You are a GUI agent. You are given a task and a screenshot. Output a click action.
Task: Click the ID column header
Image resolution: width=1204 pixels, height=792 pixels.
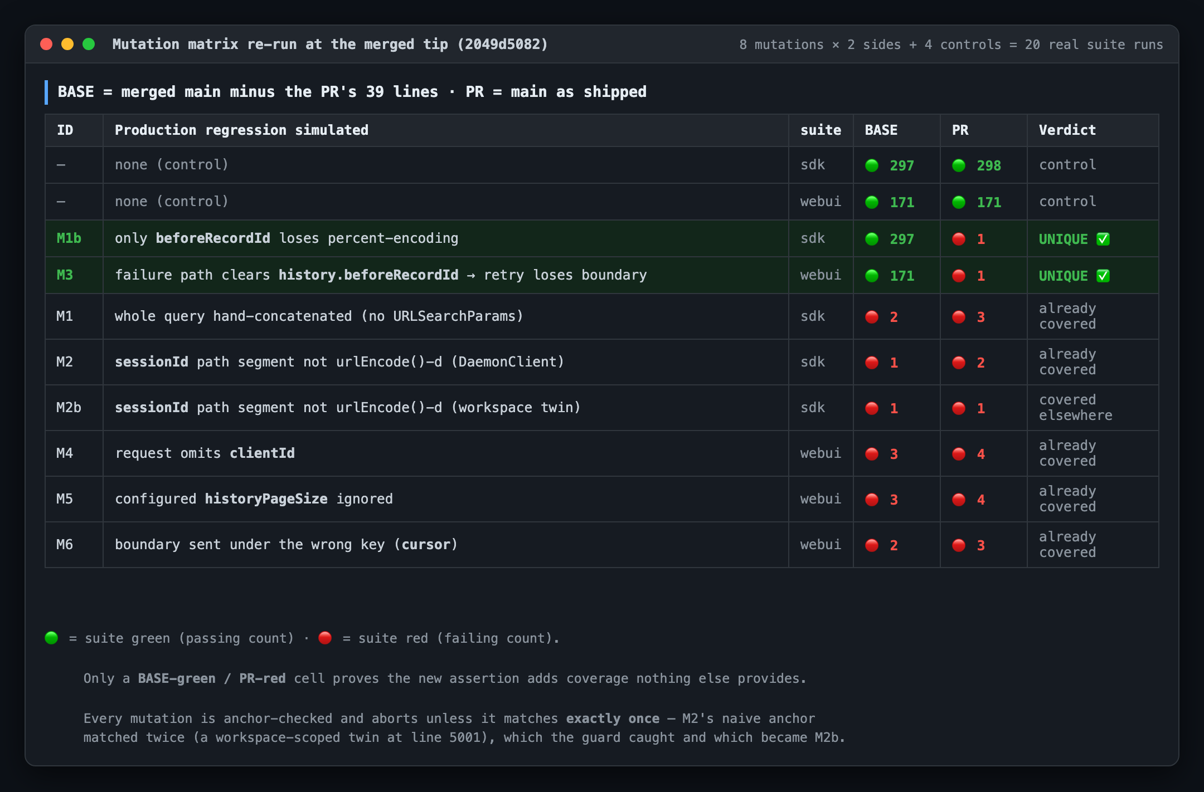tap(74, 130)
